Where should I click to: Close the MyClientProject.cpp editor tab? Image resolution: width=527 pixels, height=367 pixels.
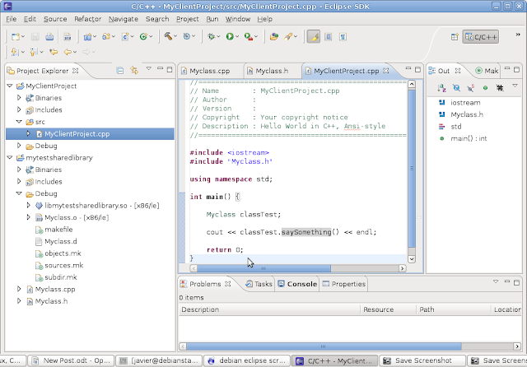click(386, 71)
